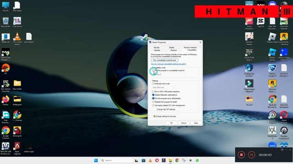Open the compatibility mode Windows version dropdown

(x=170, y=74)
